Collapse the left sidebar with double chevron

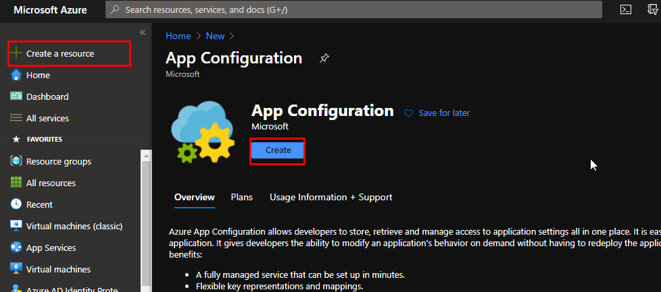pyautogui.click(x=143, y=32)
